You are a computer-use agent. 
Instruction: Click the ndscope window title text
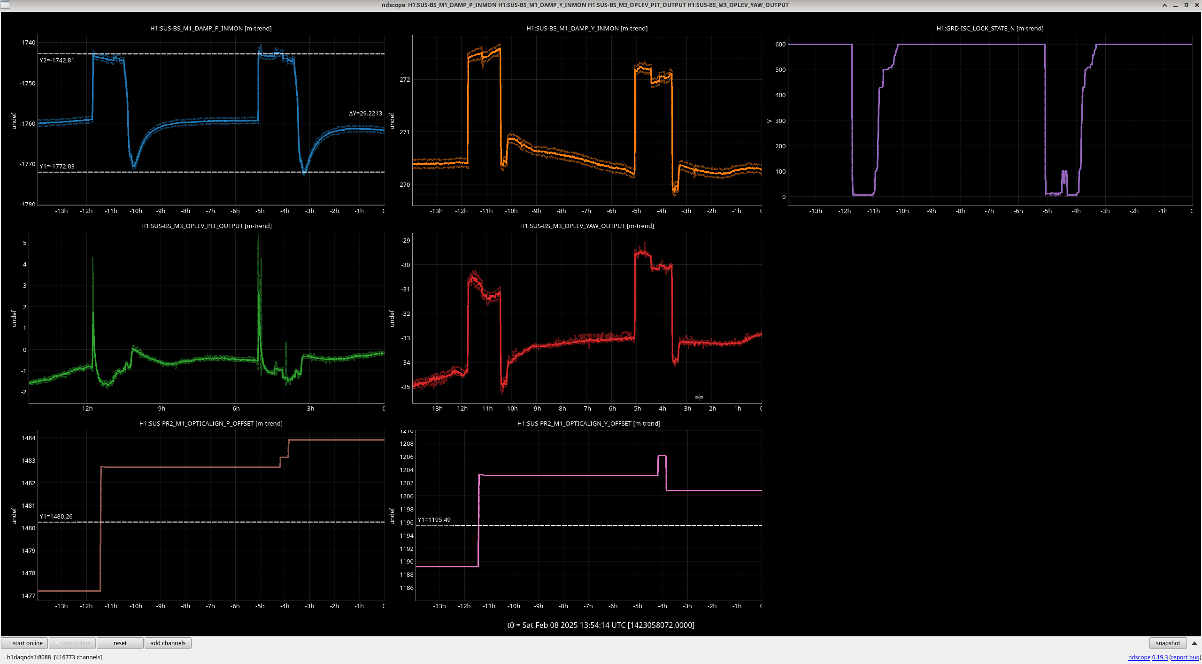click(x=585, y=5)
